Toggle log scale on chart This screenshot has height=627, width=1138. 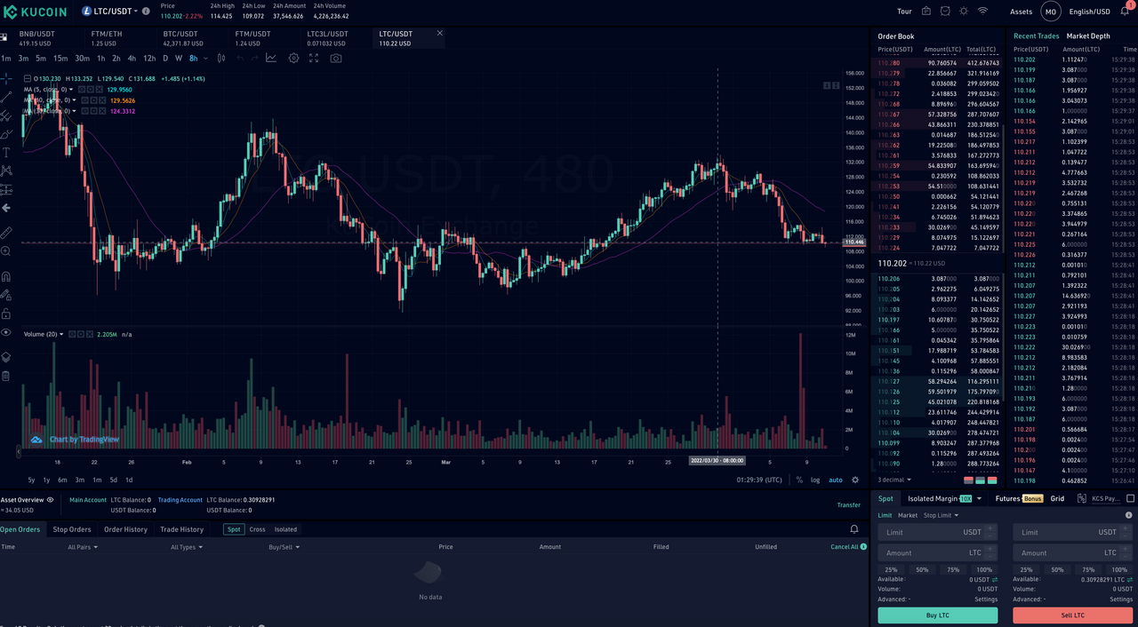pos(815,480)
